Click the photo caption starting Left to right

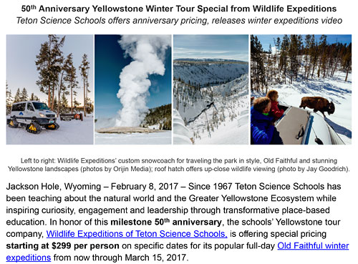pos(179,165)
